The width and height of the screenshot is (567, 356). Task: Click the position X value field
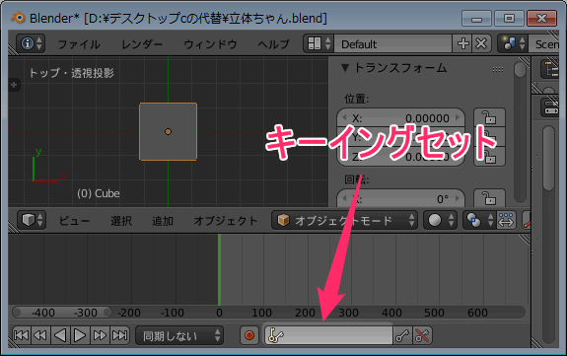click(400, 118)
